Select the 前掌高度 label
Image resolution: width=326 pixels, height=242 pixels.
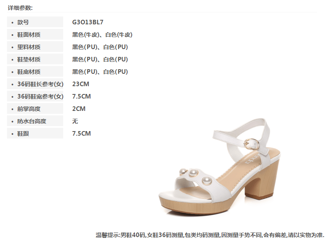[29, 109]
